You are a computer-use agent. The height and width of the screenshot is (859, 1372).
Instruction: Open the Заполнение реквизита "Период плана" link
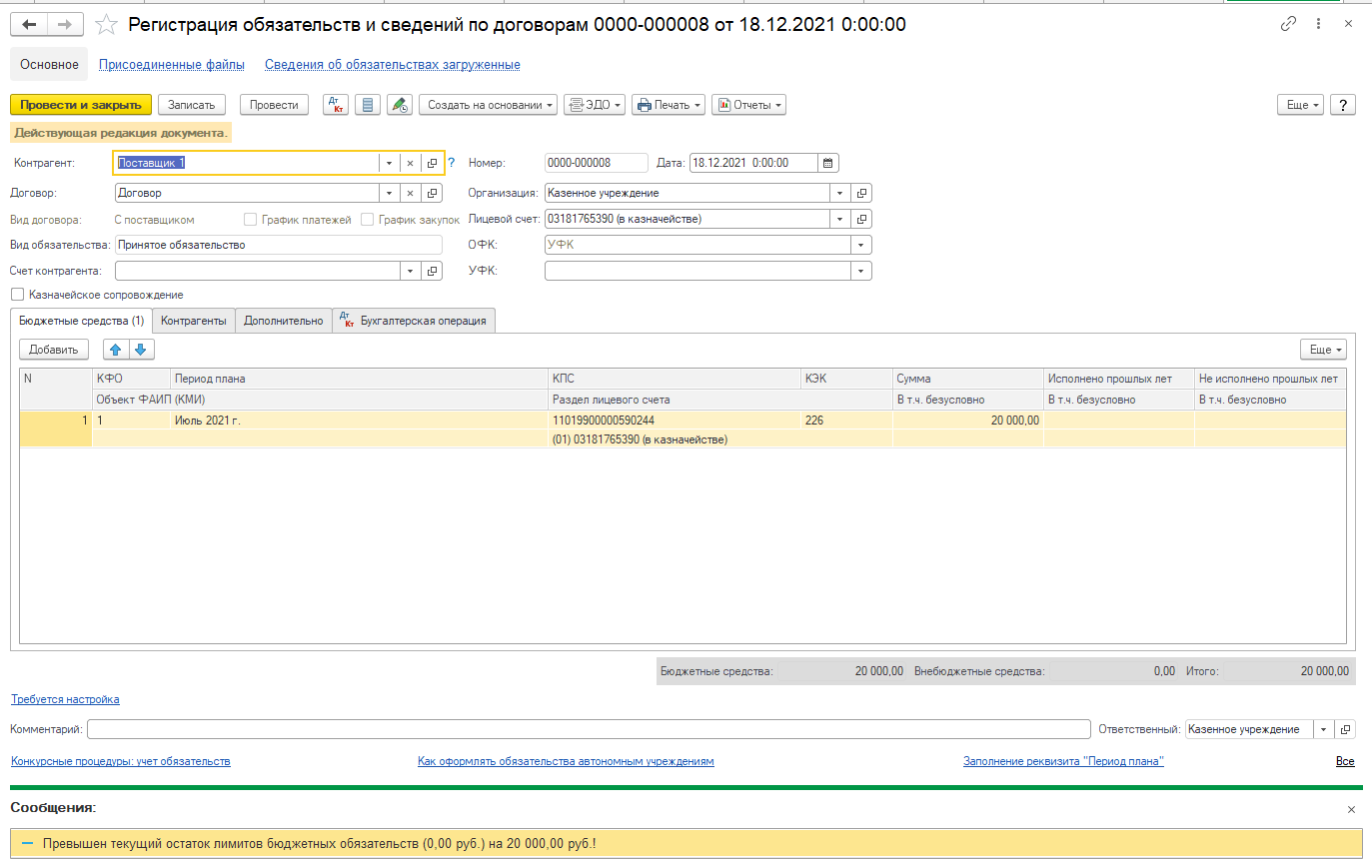[x=1063, y=761]
